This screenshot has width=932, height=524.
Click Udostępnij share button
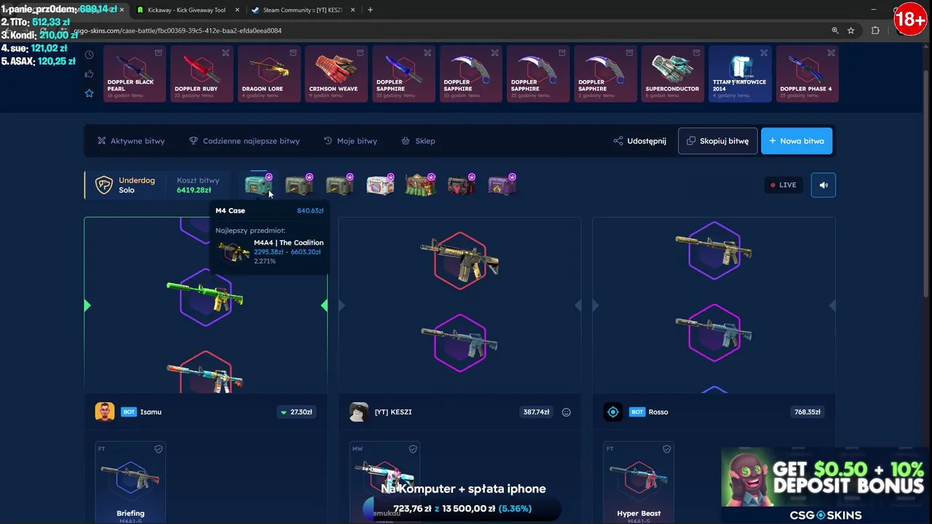[639, 140]
